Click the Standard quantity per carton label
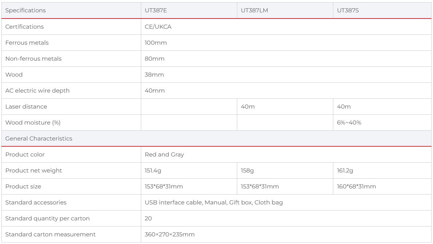This screenshot has width=433, height=244. pos(47,219)
